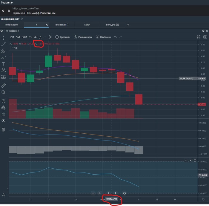Pick the Text annotation tool

(x=4, y=64)
